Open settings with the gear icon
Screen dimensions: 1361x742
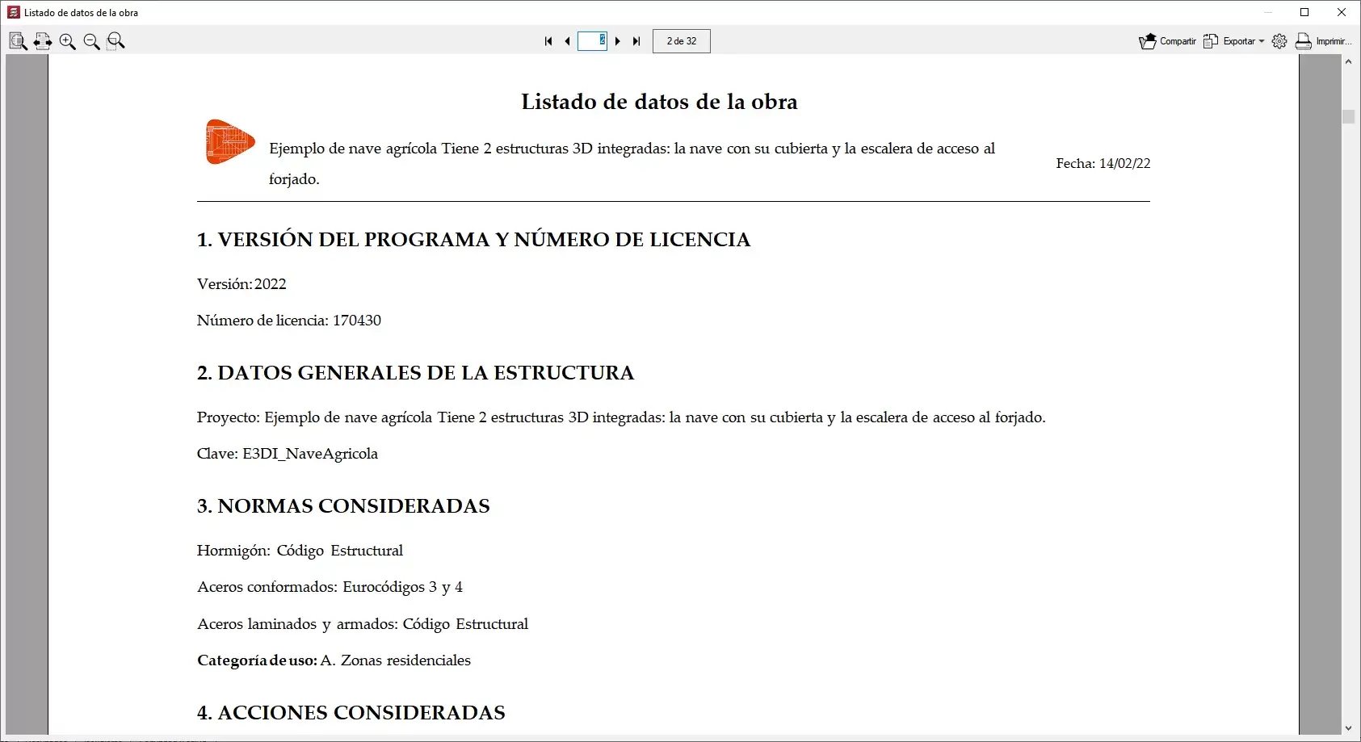[1279, 41]
